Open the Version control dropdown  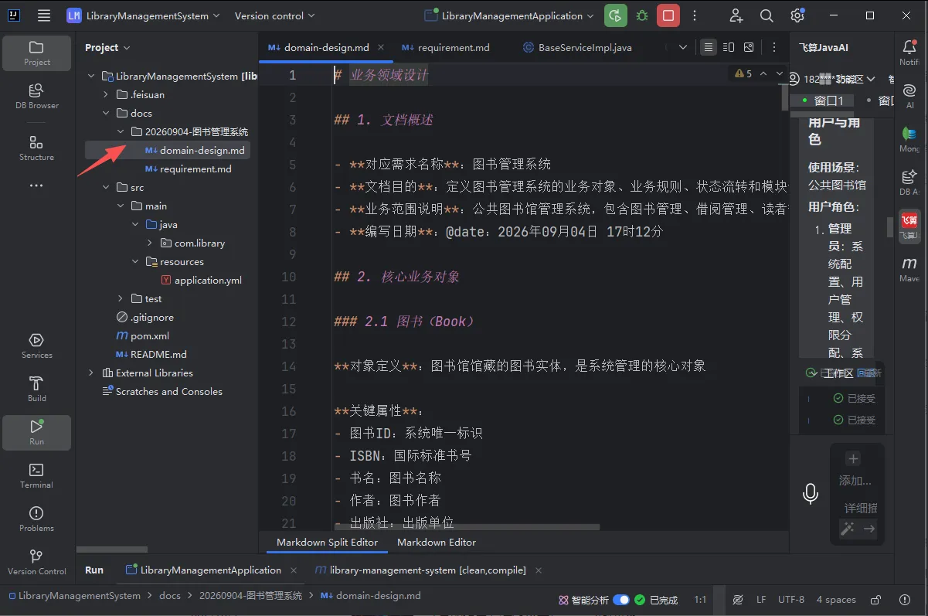(x=274, y=15)
